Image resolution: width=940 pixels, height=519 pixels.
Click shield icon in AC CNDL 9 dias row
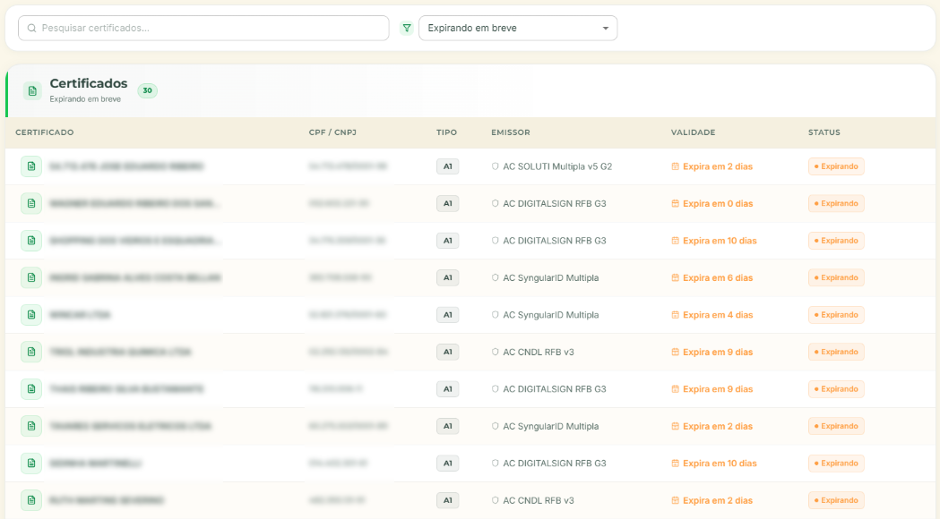[x=496, y=352]
